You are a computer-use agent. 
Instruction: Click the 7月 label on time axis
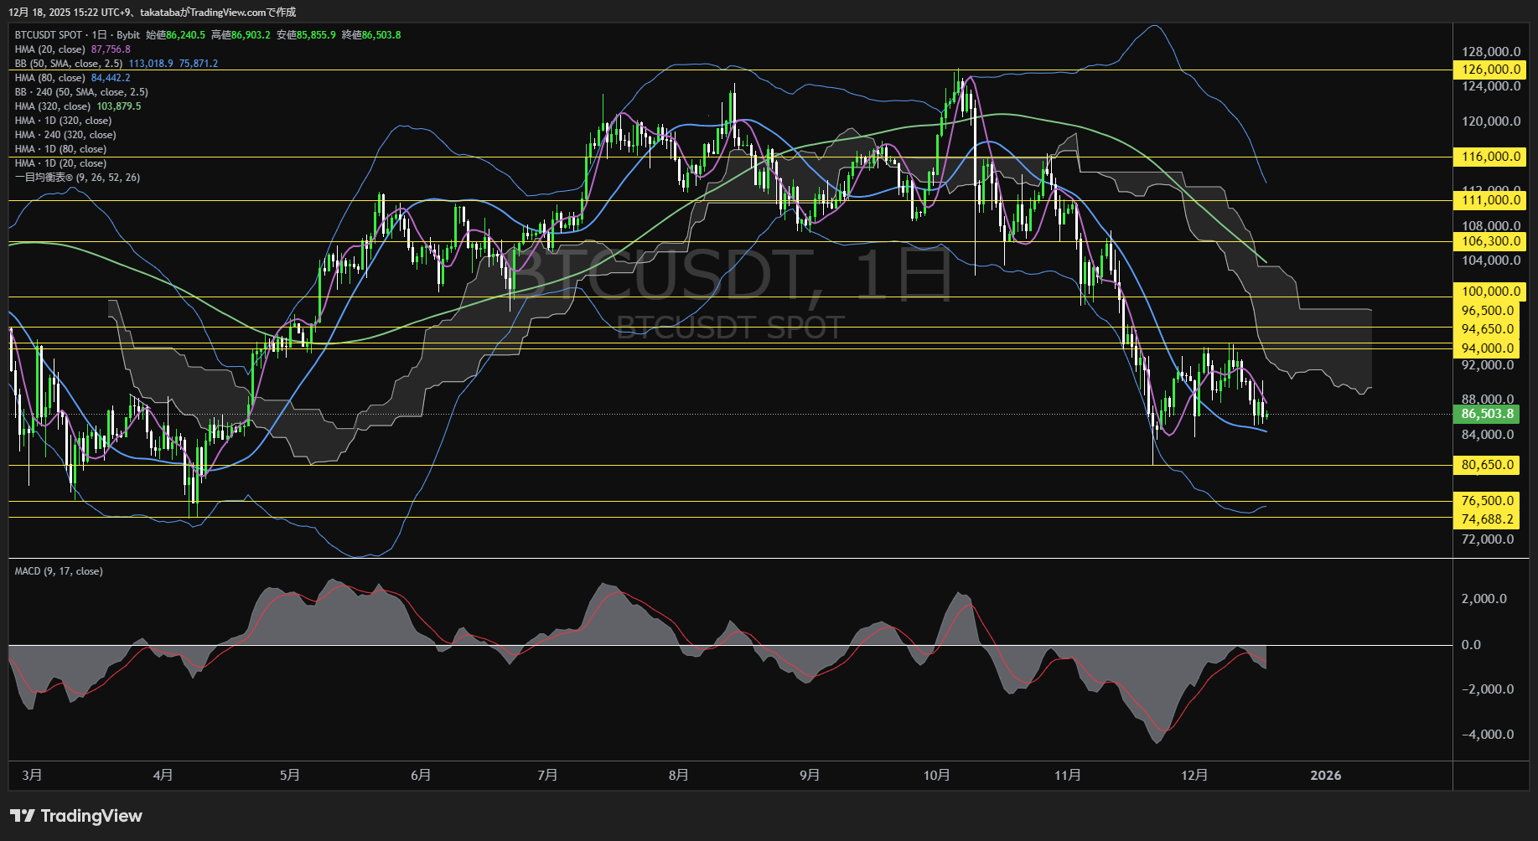click(x=547, y=776)
